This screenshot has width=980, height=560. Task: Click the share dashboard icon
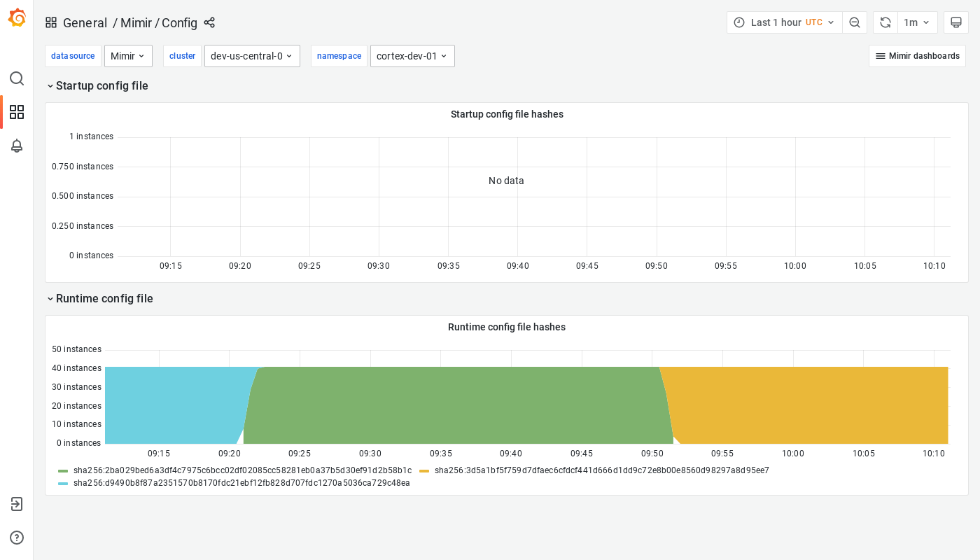pyautogui.click(x=209, y=22)
